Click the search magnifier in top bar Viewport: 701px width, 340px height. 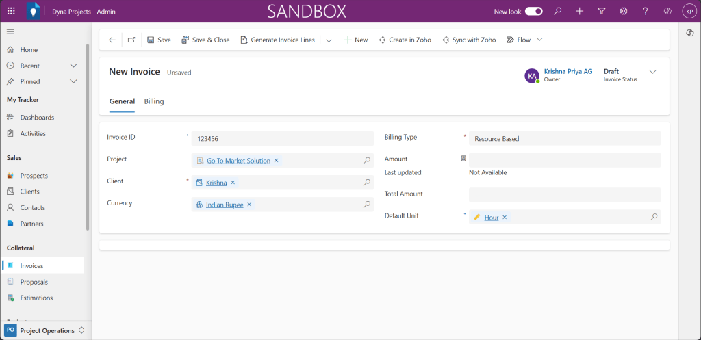pos(558,11)
